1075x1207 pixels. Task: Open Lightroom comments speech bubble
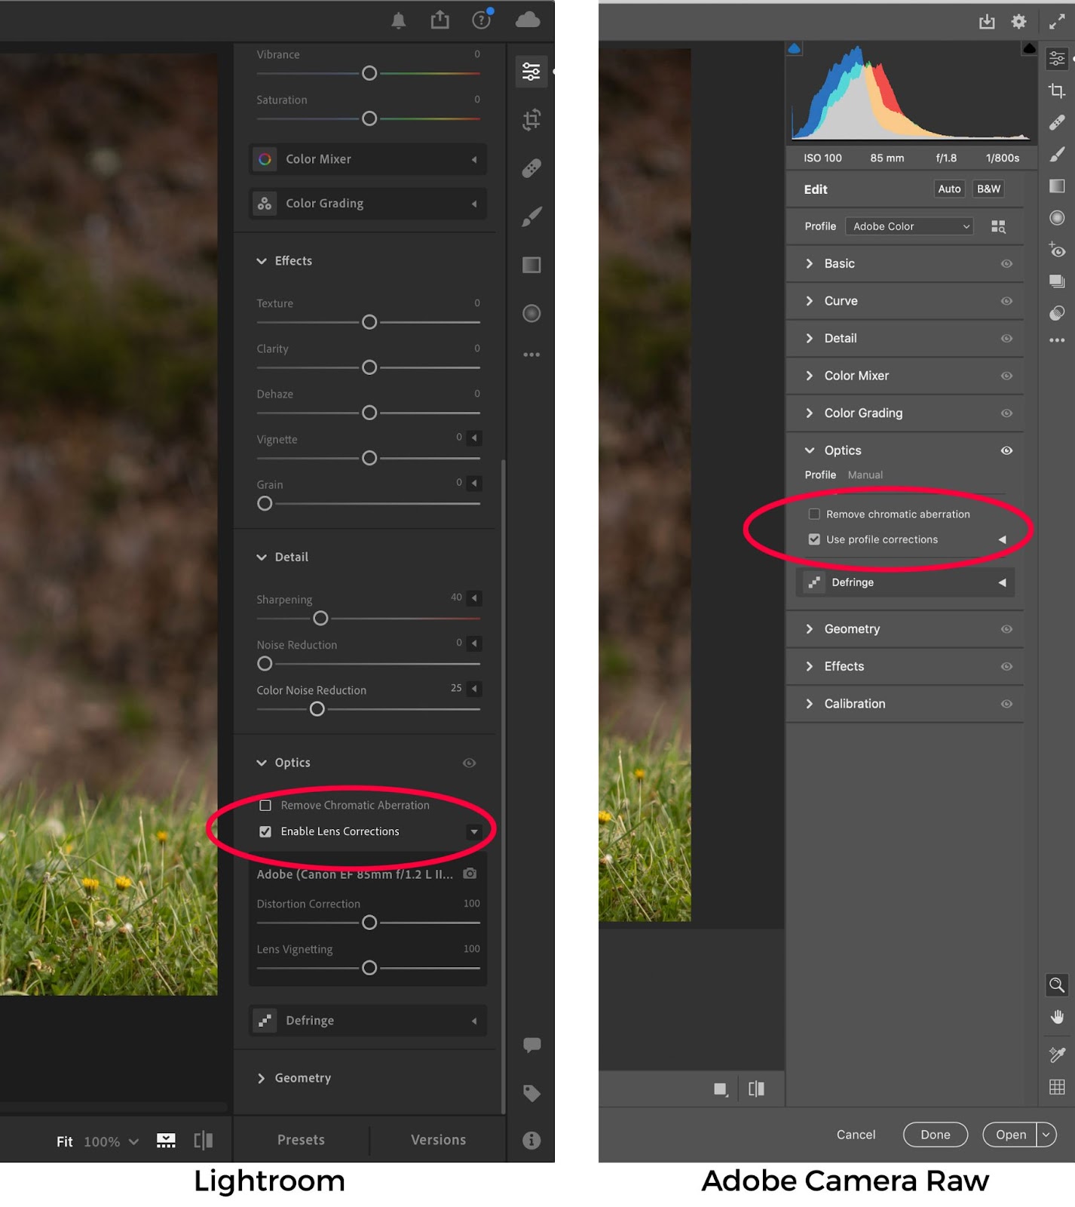point(531,1045)
